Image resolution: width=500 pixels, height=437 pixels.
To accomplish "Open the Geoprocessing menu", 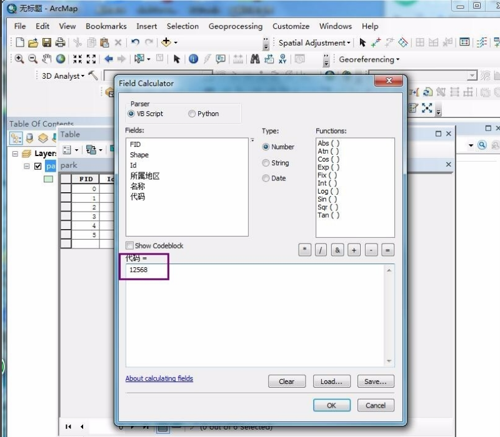I will coord(236,26).
